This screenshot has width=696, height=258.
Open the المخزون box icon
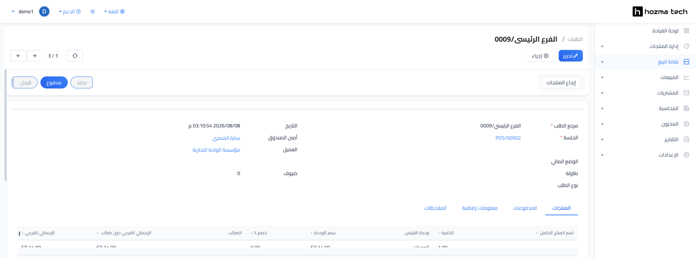tap(686, 124)
